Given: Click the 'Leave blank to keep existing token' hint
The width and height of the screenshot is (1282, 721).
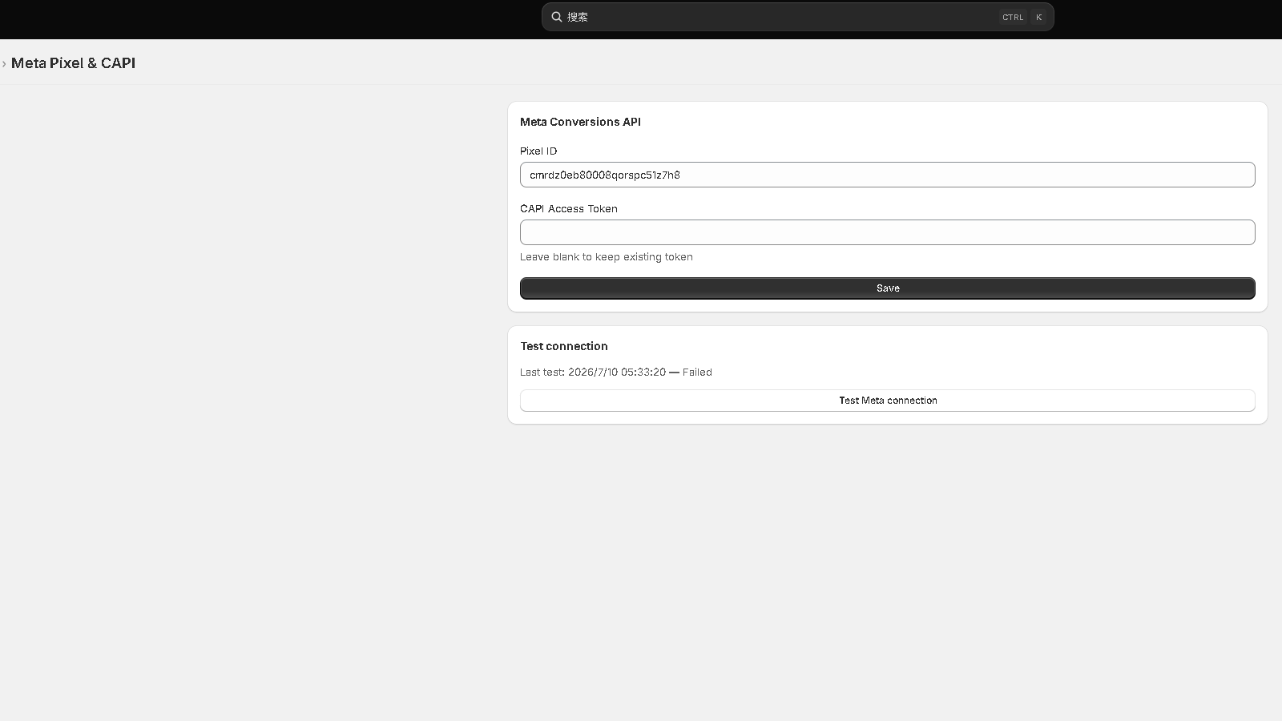Looking at the screenshot, I should [x=607, y=257].
